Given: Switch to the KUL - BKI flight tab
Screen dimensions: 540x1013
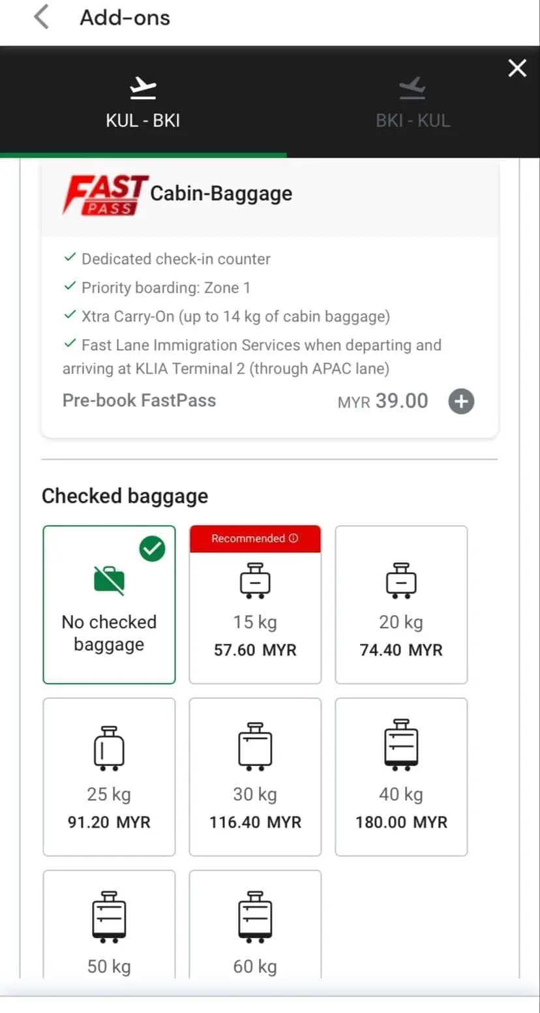Looking at the screenshot, I should (x=143, y=102).
